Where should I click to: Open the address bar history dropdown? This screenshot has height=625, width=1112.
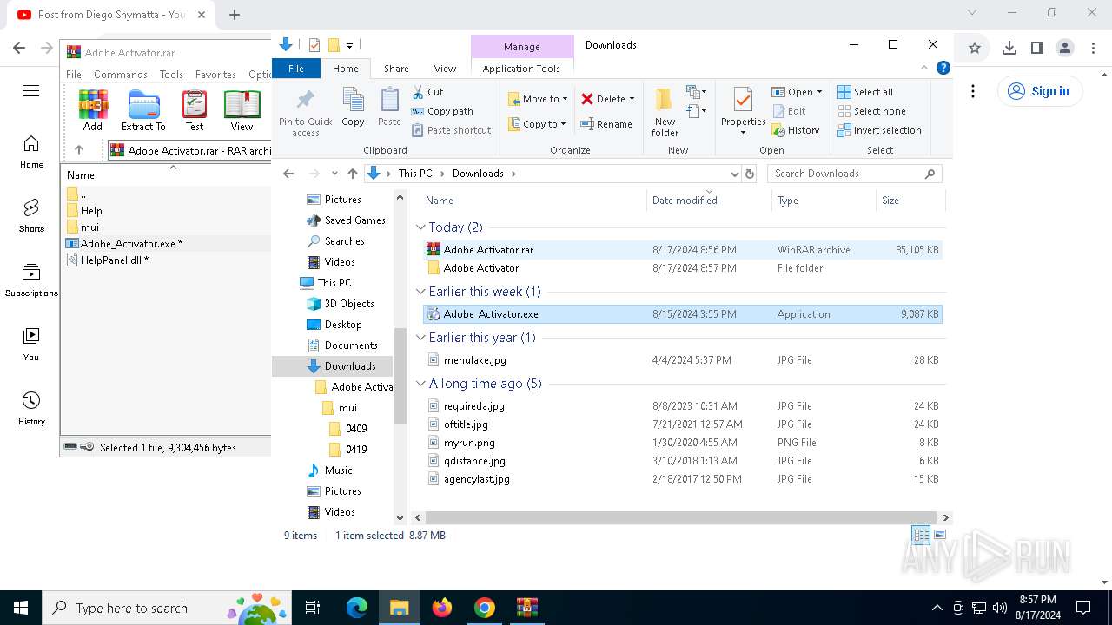click(734, 174)
